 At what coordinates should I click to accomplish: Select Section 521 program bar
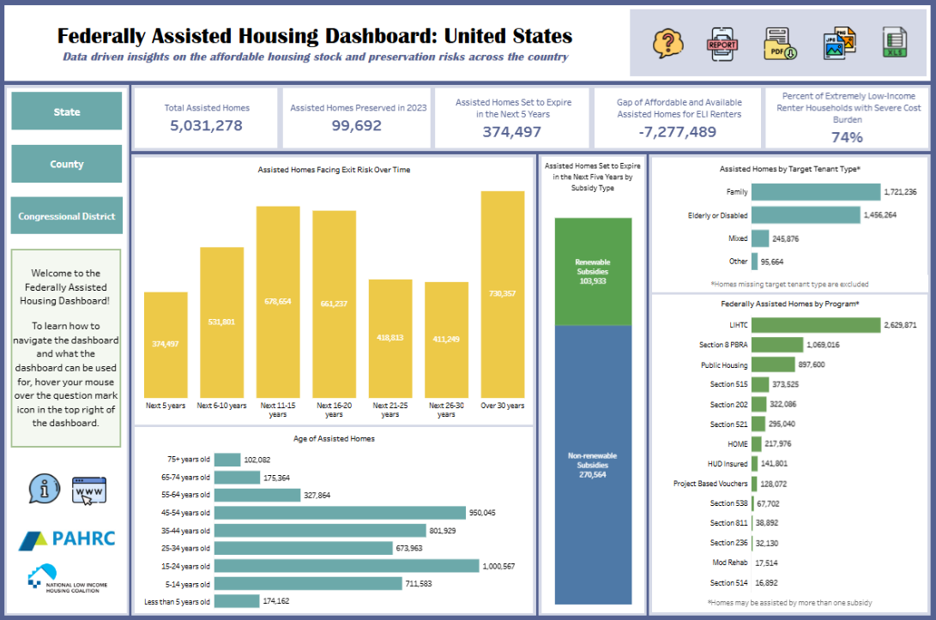pyautogui.click(x=758, y=424)
